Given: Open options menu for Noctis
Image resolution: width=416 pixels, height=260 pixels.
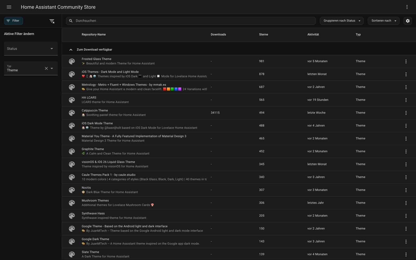Looking at the screenshot, I should tap(406, 190).
